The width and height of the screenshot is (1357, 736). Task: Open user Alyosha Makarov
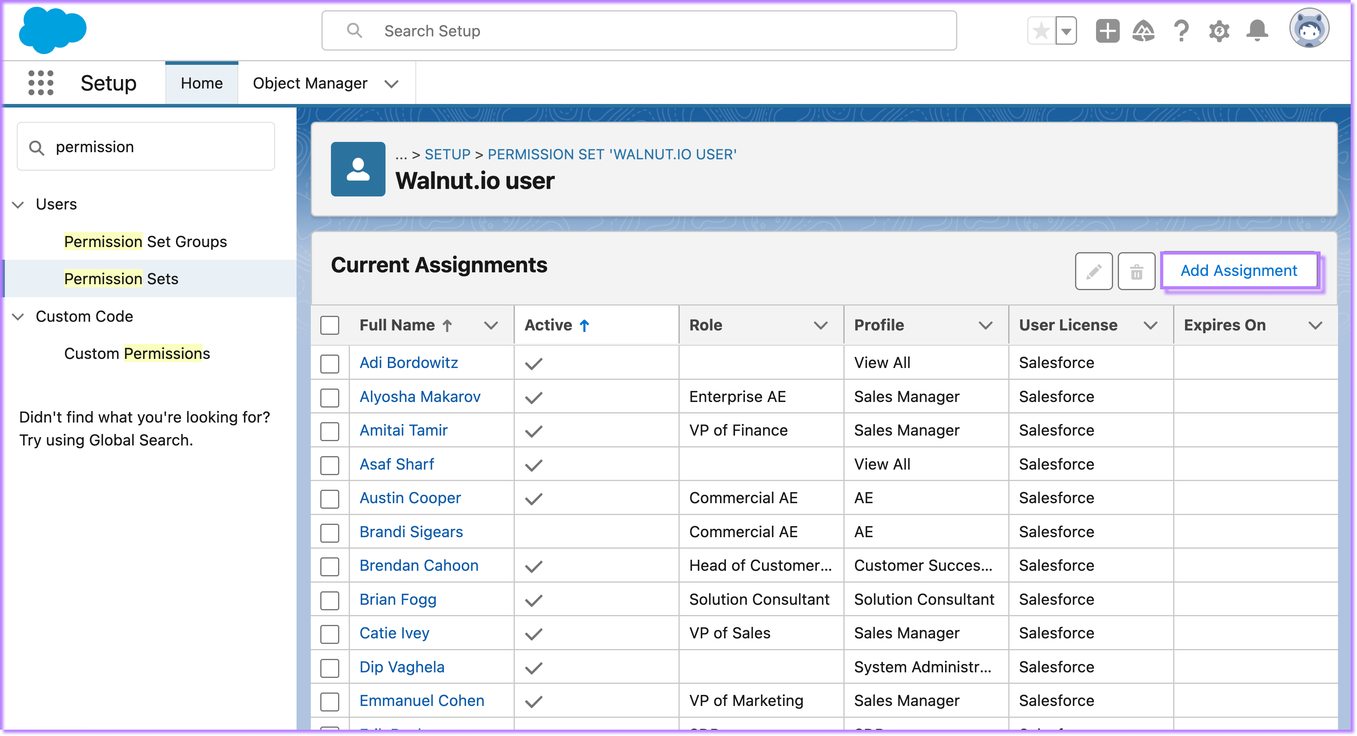pos(420,397)
